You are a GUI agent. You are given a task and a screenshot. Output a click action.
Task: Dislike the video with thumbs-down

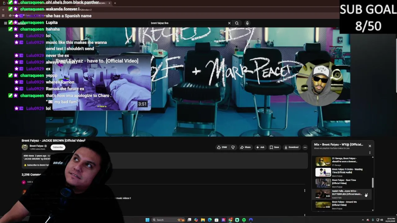click(x=233, y=147)
